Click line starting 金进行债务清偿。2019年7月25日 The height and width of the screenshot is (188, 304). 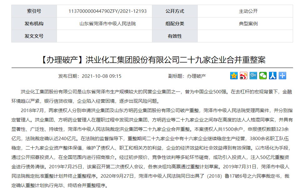[x=150, y=167]
